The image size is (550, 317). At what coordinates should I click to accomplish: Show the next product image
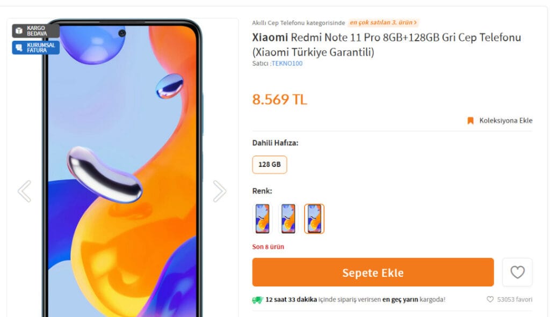click(220, 191)
